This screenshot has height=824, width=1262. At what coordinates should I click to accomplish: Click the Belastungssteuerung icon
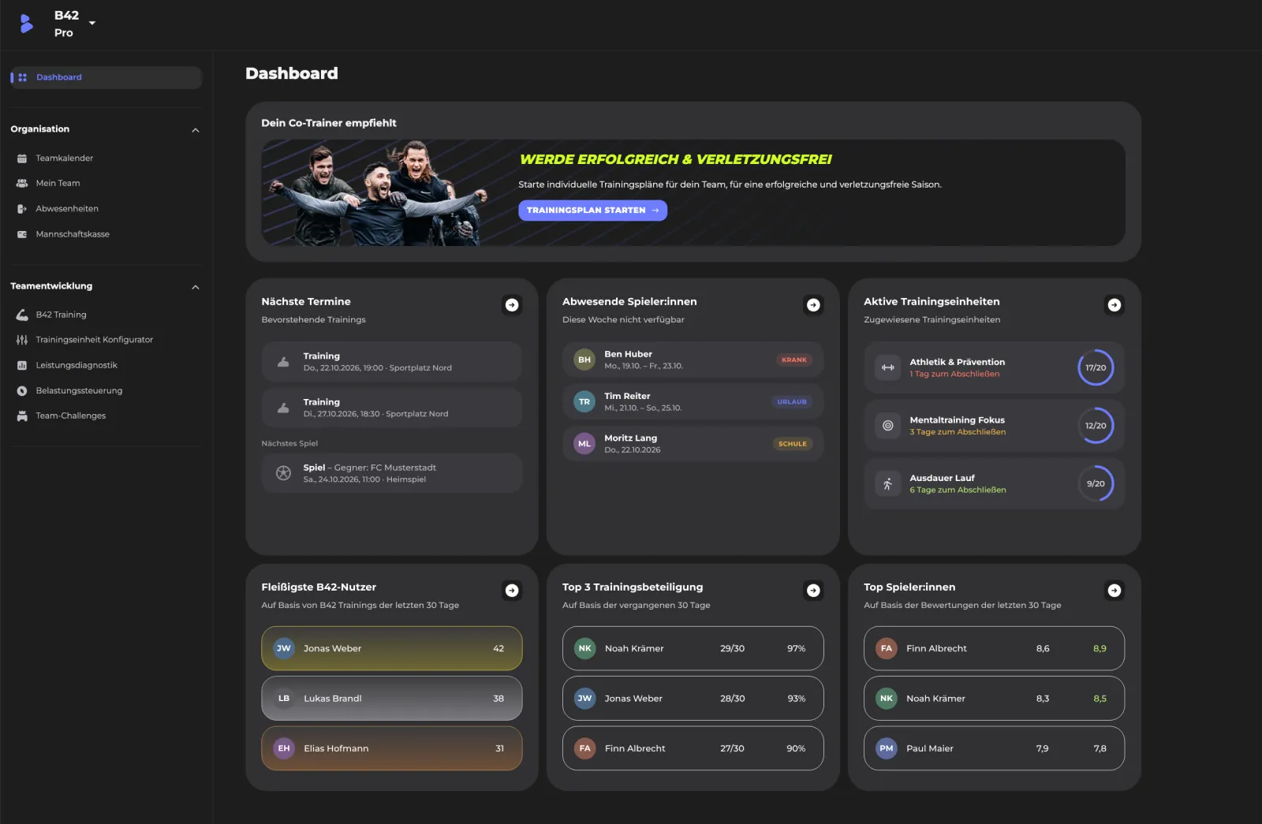(22, 390)
